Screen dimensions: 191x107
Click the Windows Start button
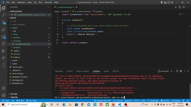3,105
